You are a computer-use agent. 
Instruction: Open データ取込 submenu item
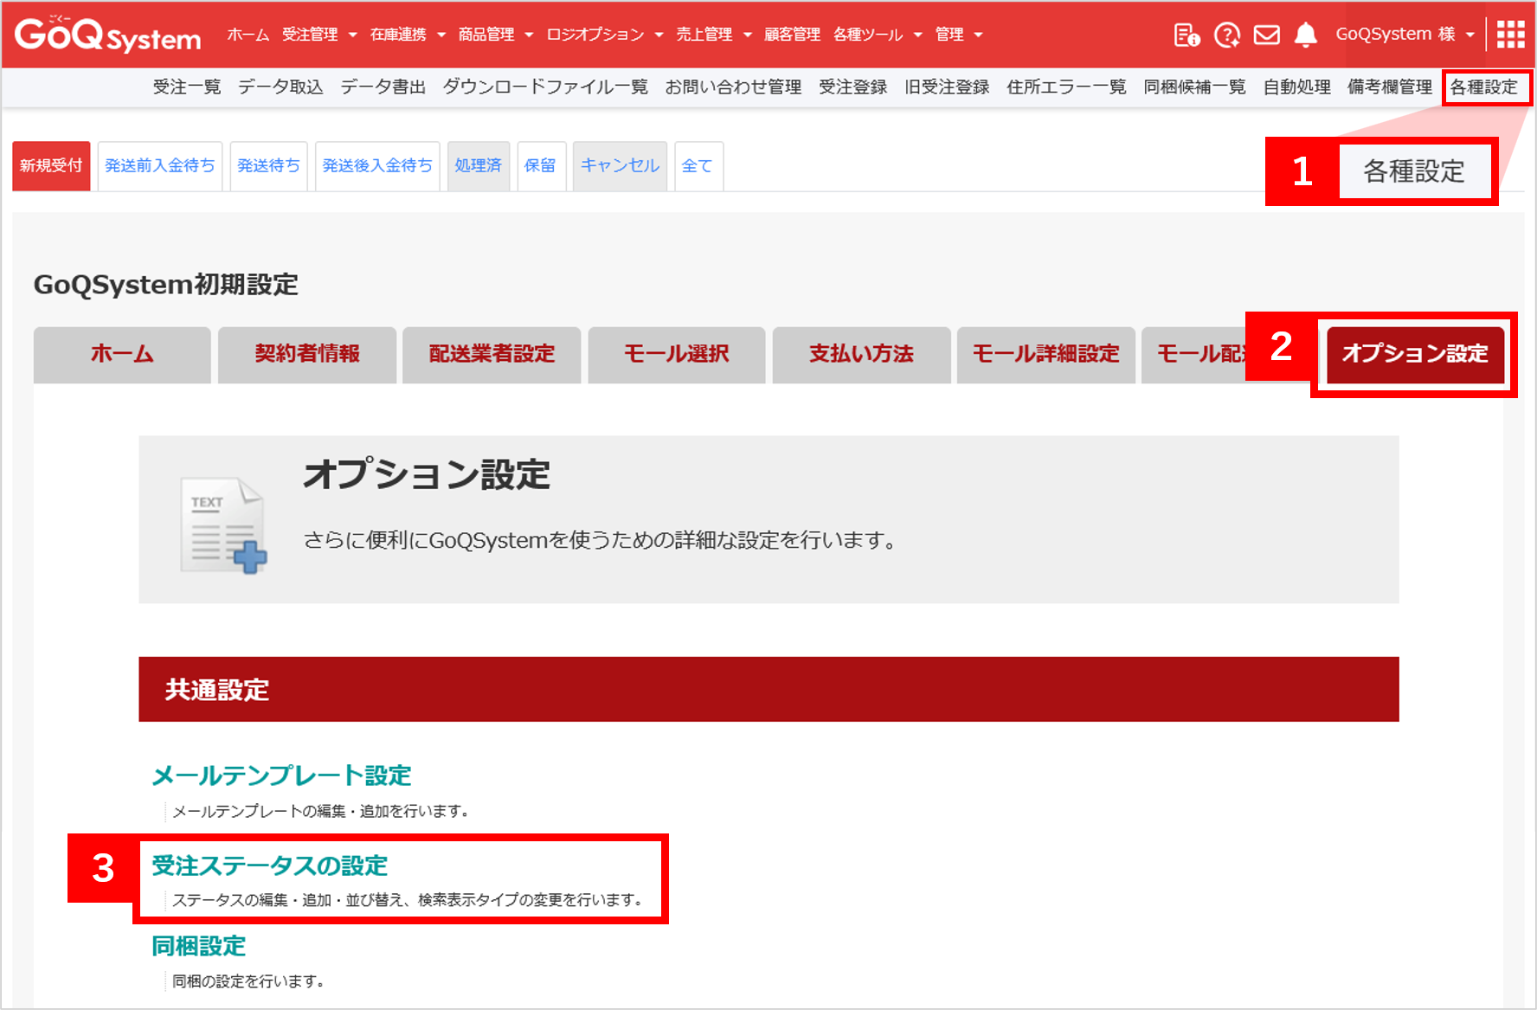(280, 87)
